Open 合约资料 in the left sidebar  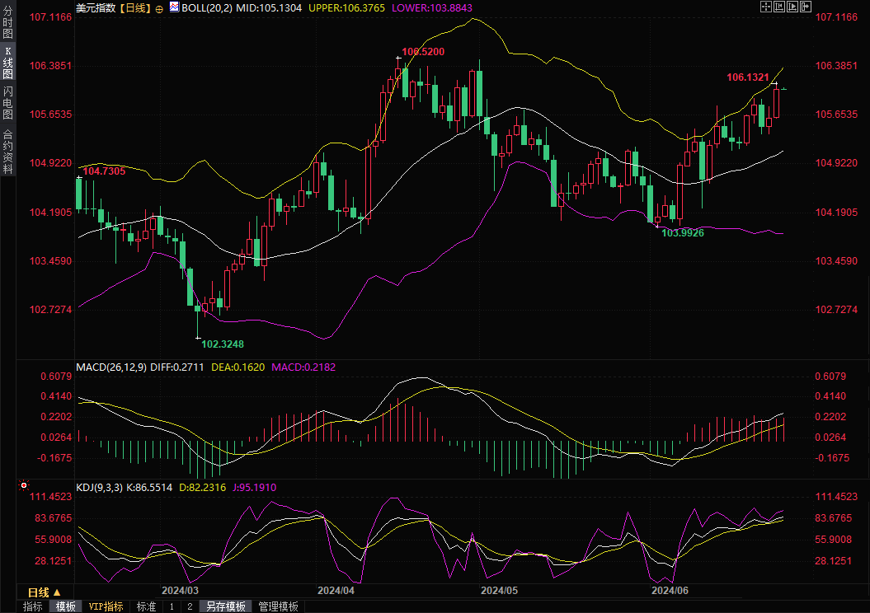click(7, 151)
